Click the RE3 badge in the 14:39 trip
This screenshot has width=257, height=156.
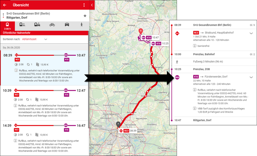tap(16, 130)
